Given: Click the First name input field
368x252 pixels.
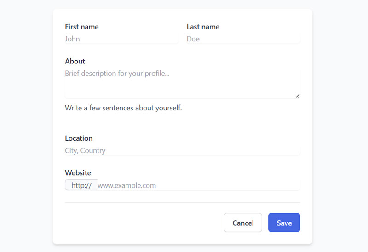Looking at the screenshot, I should 121,39.
